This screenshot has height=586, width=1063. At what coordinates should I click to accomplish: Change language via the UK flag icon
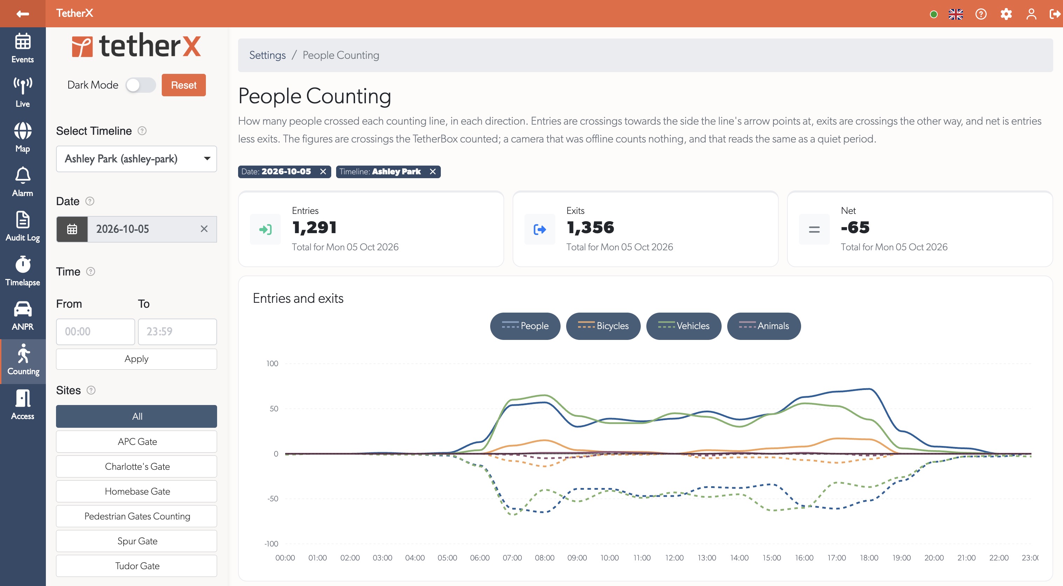pos(955,14)
